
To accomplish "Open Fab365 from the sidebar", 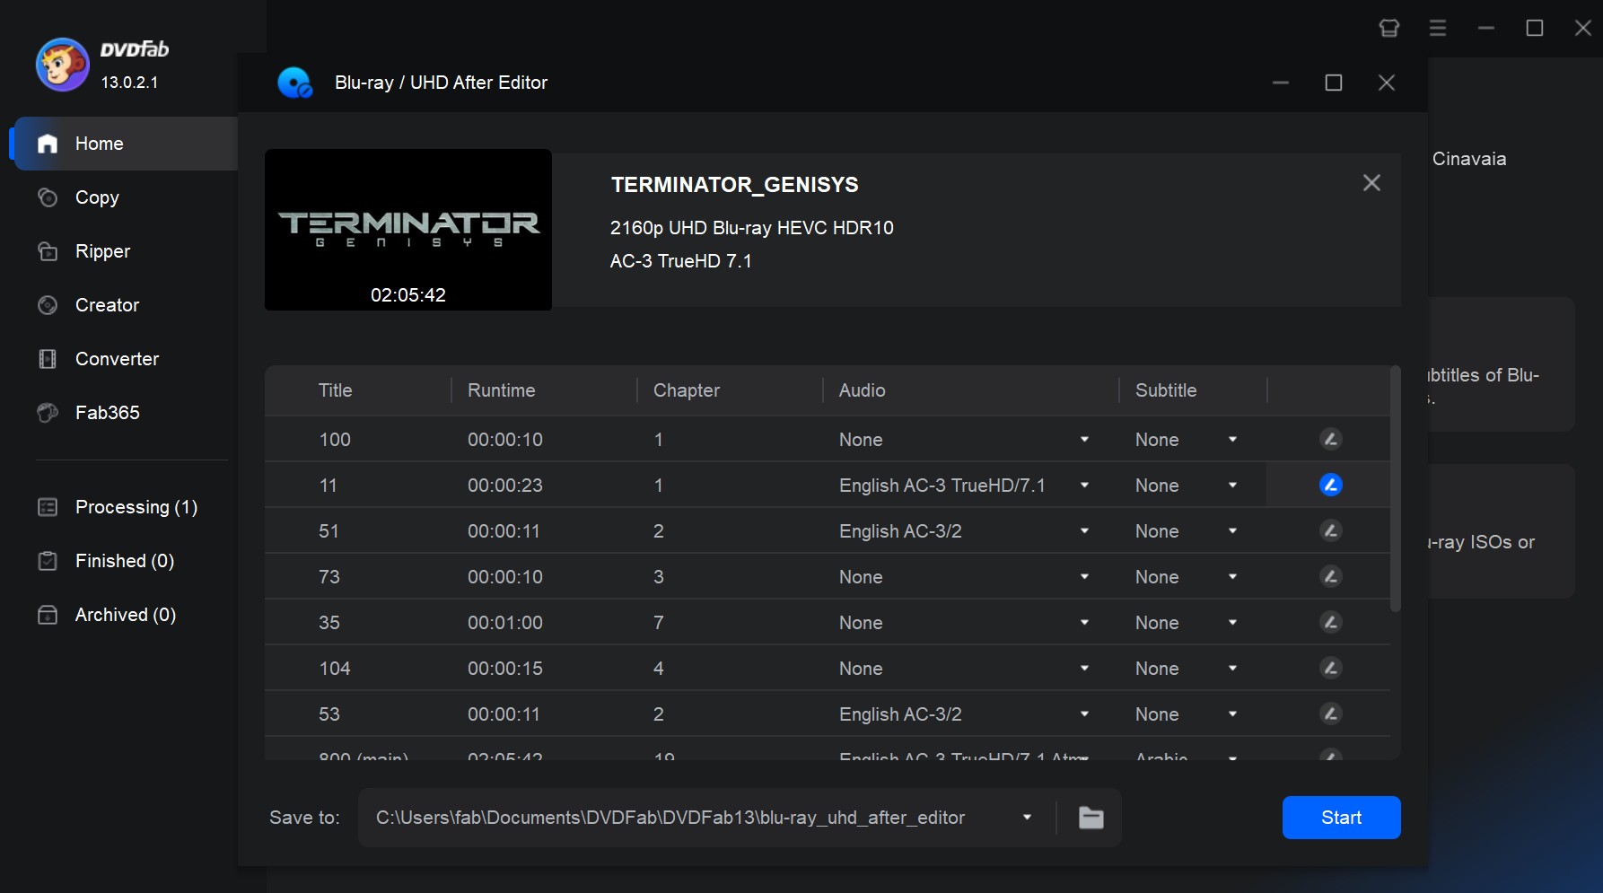I will (x=107, y=413).
